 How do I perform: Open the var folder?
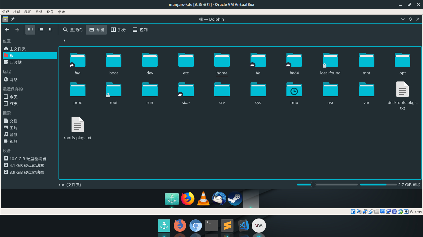point(366,94)
